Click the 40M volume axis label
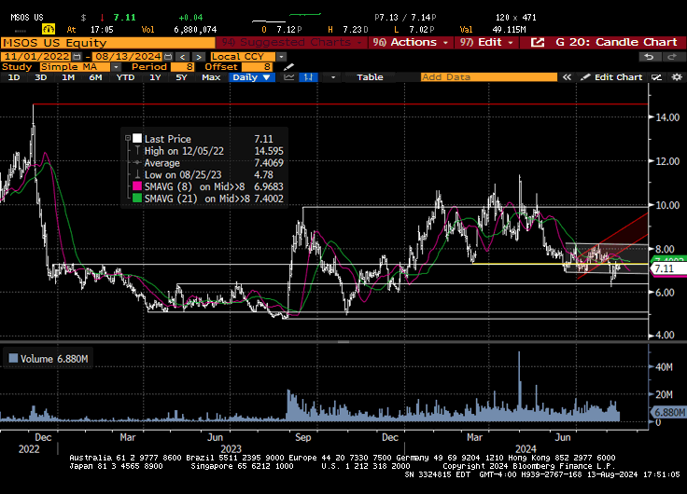 point(664,367)
